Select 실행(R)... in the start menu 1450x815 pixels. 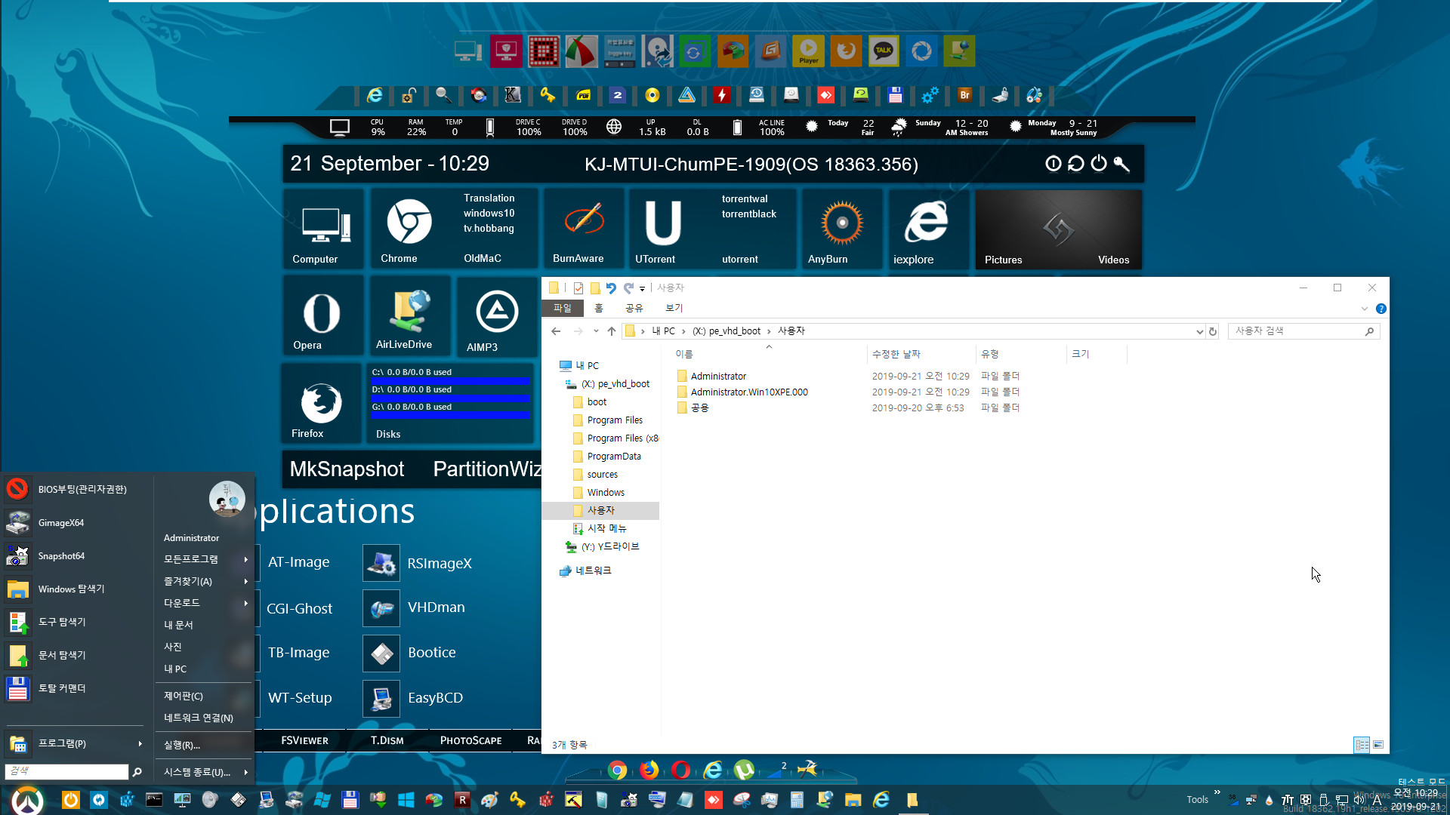point(182,745)
